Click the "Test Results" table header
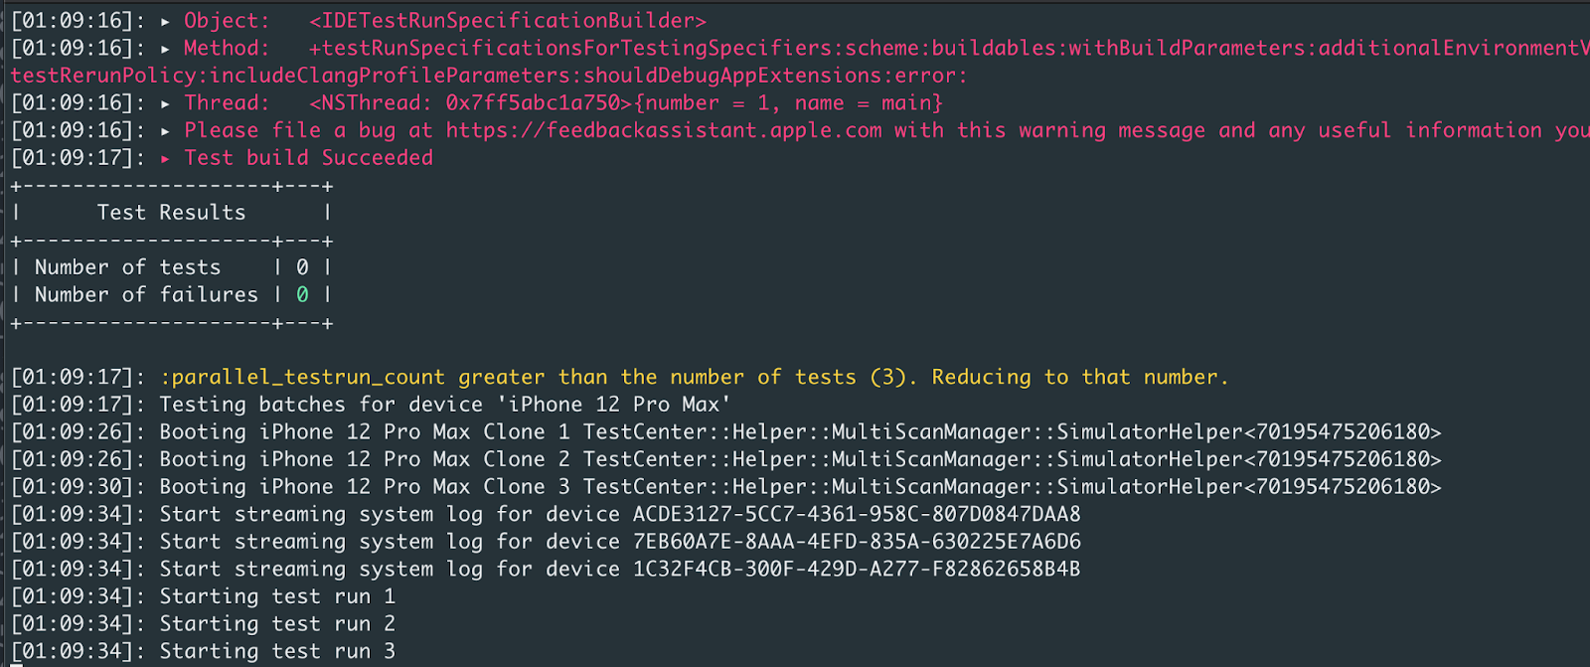The image size is (1590, 667). tap(171, 213)
